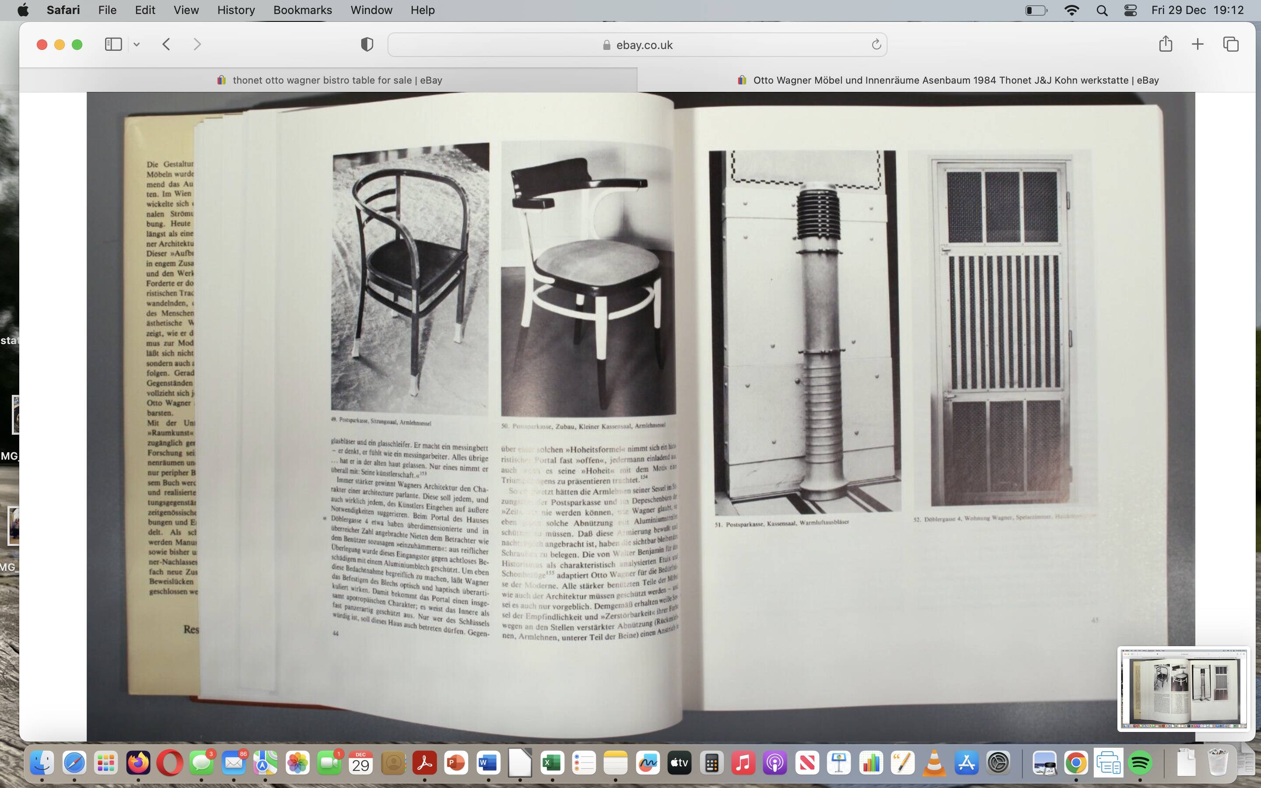1261x788 pixels.
Task: Open FaceTime from the Dock
Action: click(329, 763)
